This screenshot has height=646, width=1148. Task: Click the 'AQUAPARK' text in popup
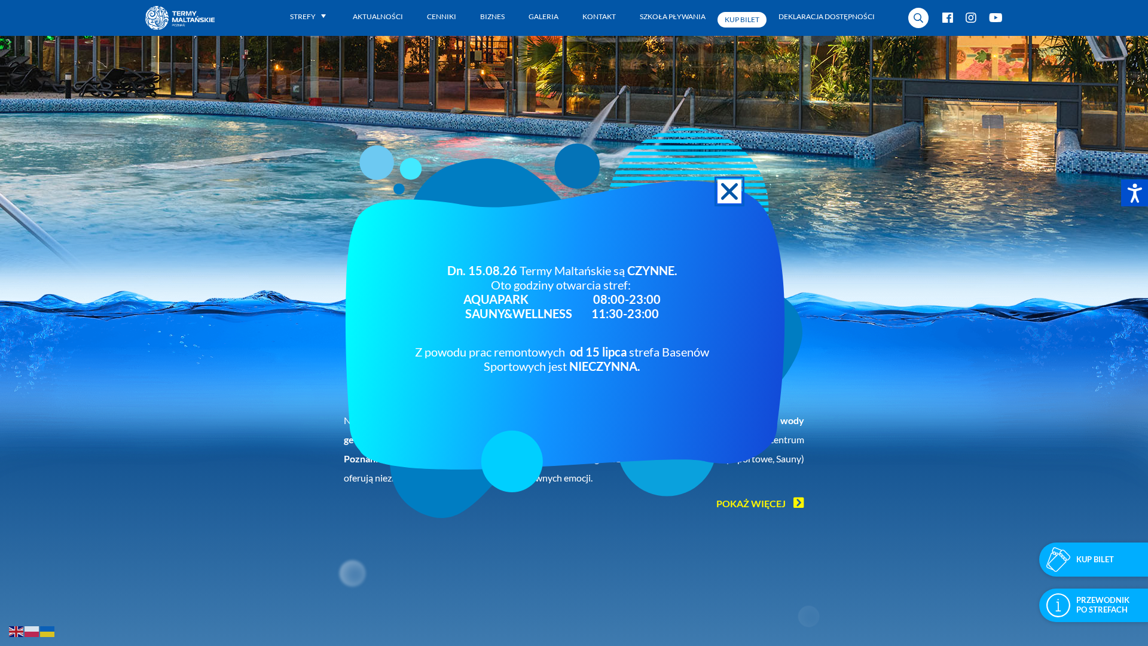pos(496,299)
